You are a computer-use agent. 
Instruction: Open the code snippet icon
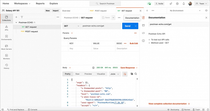pos(143,33)
